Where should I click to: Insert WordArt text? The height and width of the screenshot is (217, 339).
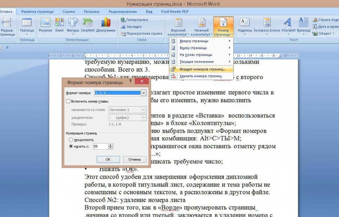[288, 26]
